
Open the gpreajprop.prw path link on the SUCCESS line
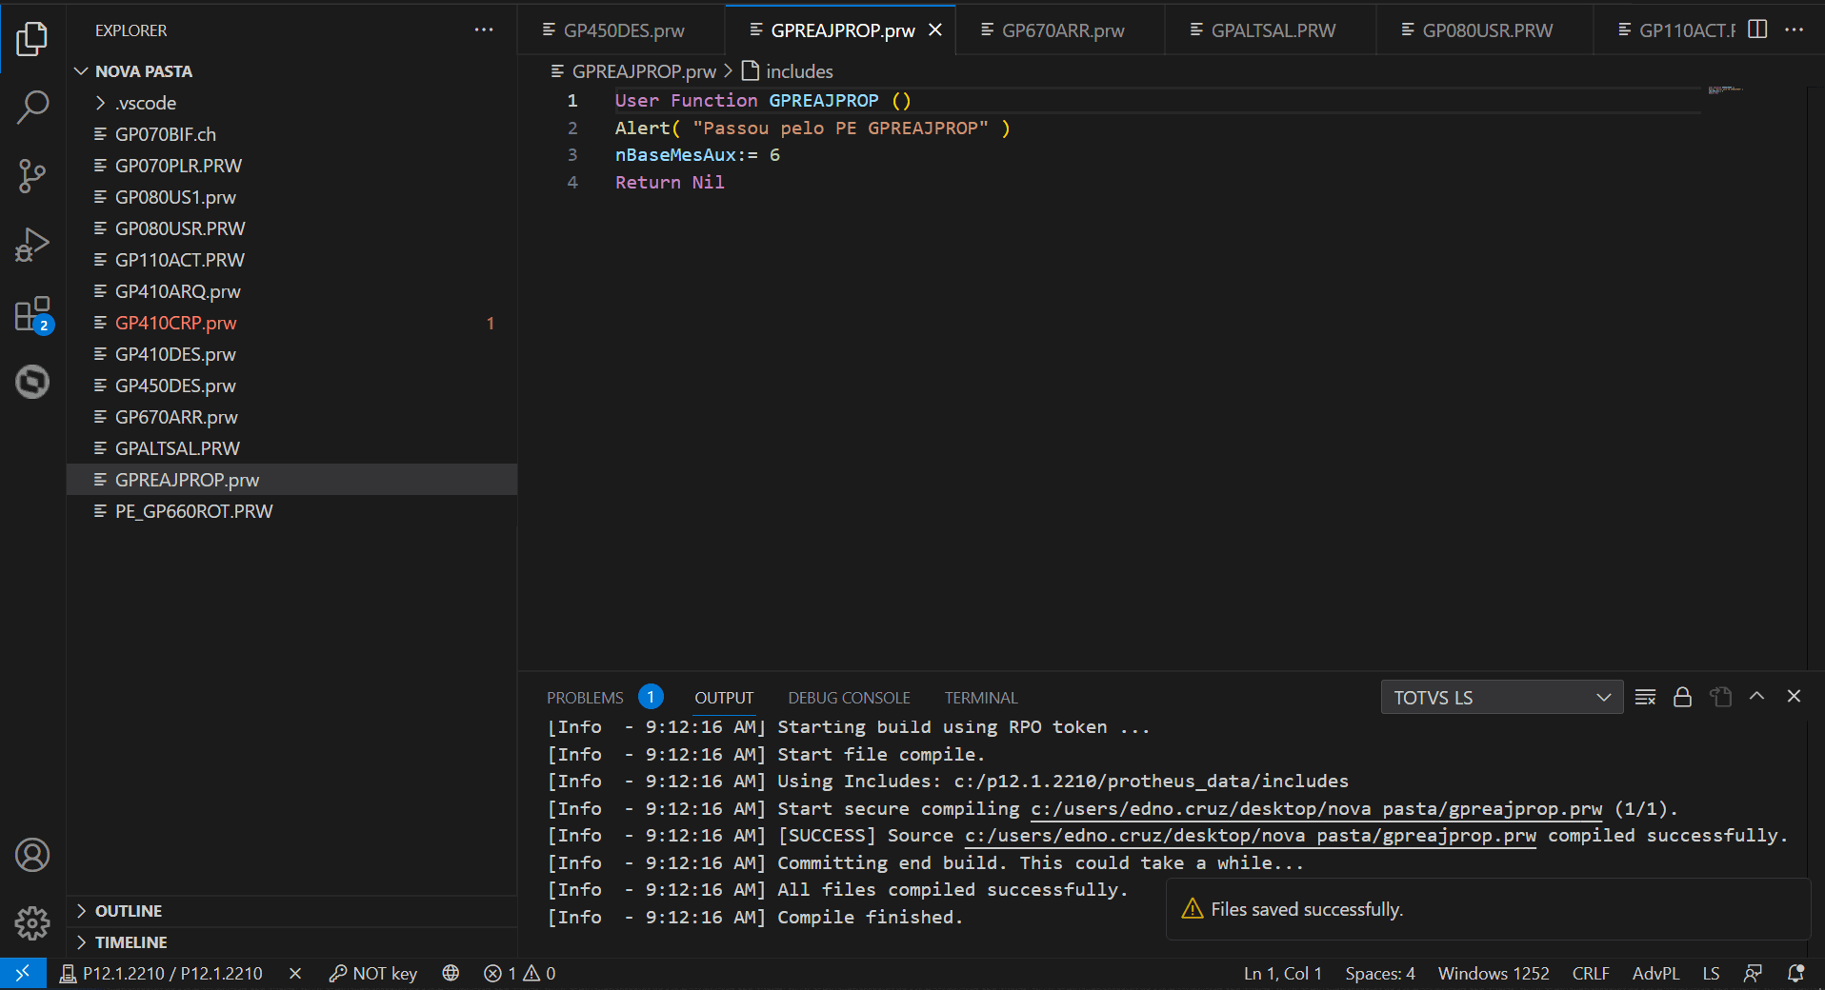(x=1251, y=835)
